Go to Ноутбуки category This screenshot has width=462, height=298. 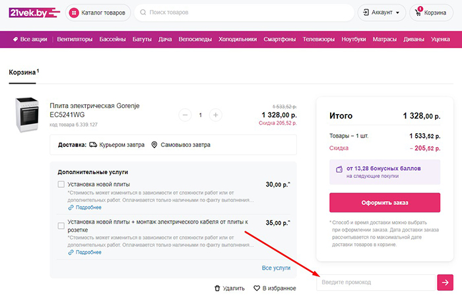pos(354,39)
